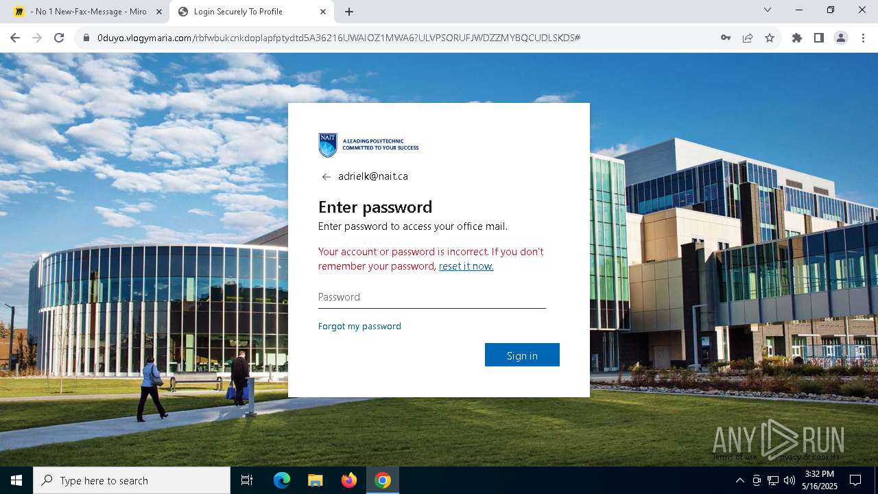This screenshot has width=878, height=494.
Task: Expand the tab search dropdown arrow
Action: tap(768, 10)
